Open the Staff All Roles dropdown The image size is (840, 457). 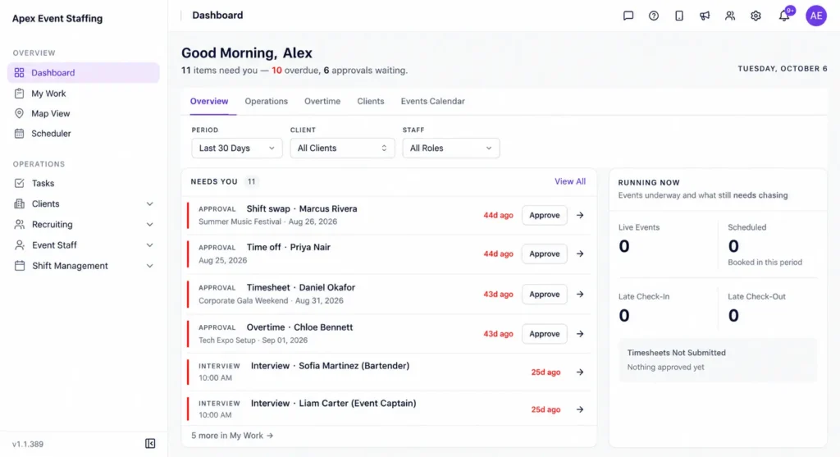pyautogui.click(x=451, y=148)
